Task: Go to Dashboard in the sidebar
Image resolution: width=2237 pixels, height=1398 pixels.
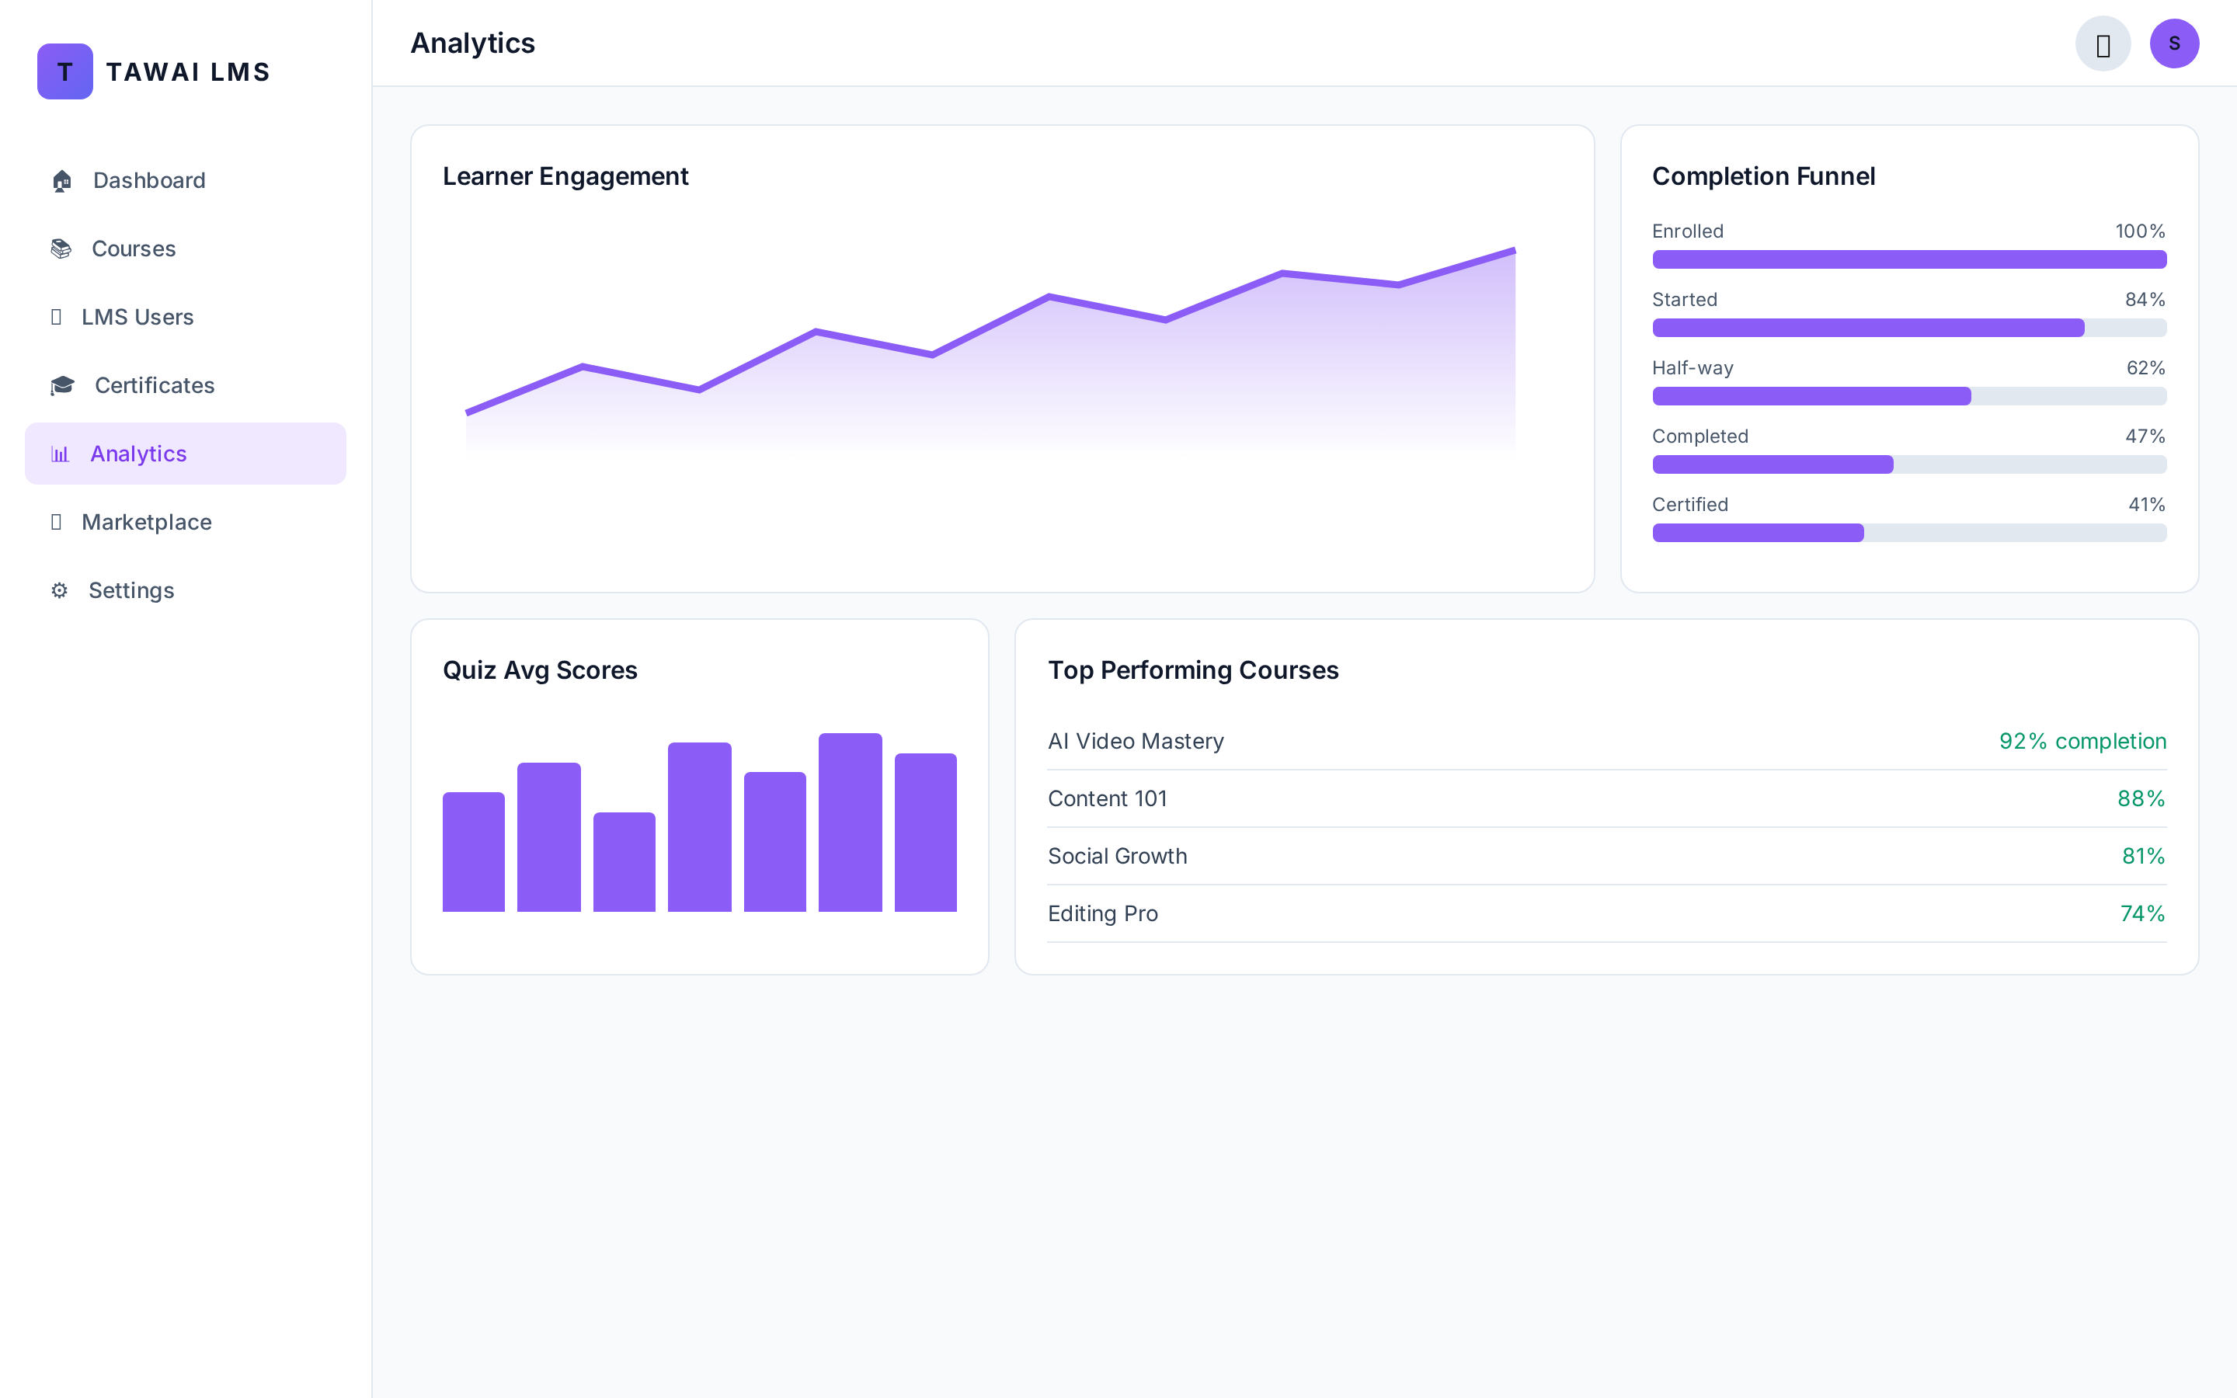Action: pos(186,180)
